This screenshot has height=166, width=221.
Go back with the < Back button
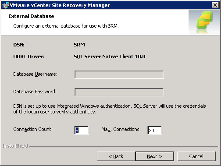tap(116, 156)
